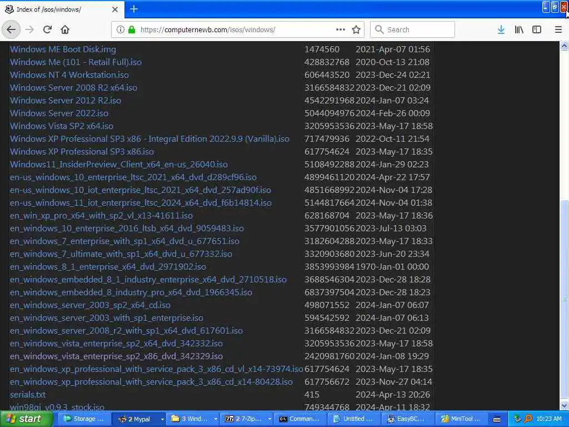Open Windows NT 4 Workstation.iso link

pyautogui.click(x=69, y=75)
